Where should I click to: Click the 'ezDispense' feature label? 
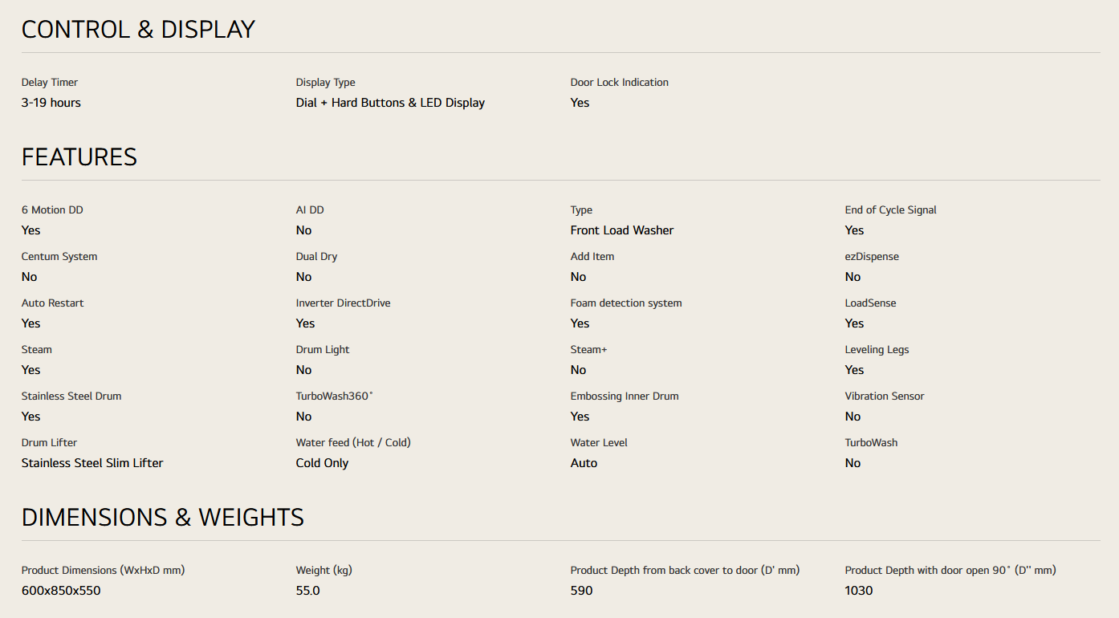click(872, 257)
